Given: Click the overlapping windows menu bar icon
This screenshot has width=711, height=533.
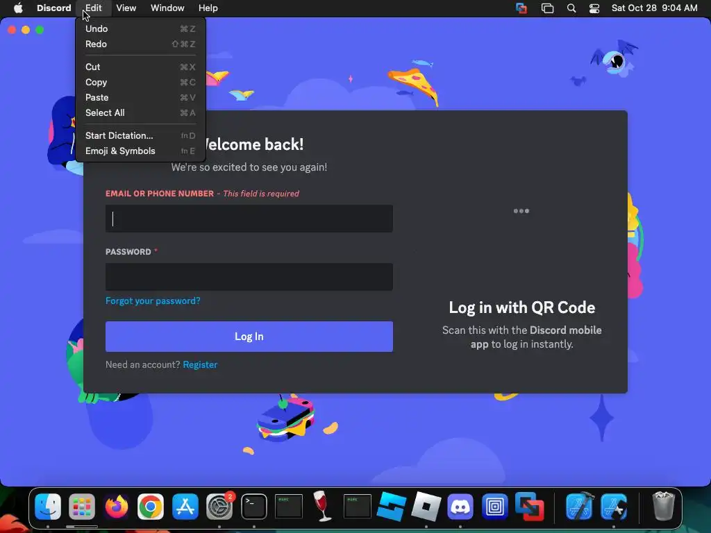Looking at the screenshot, I should 547,8.
